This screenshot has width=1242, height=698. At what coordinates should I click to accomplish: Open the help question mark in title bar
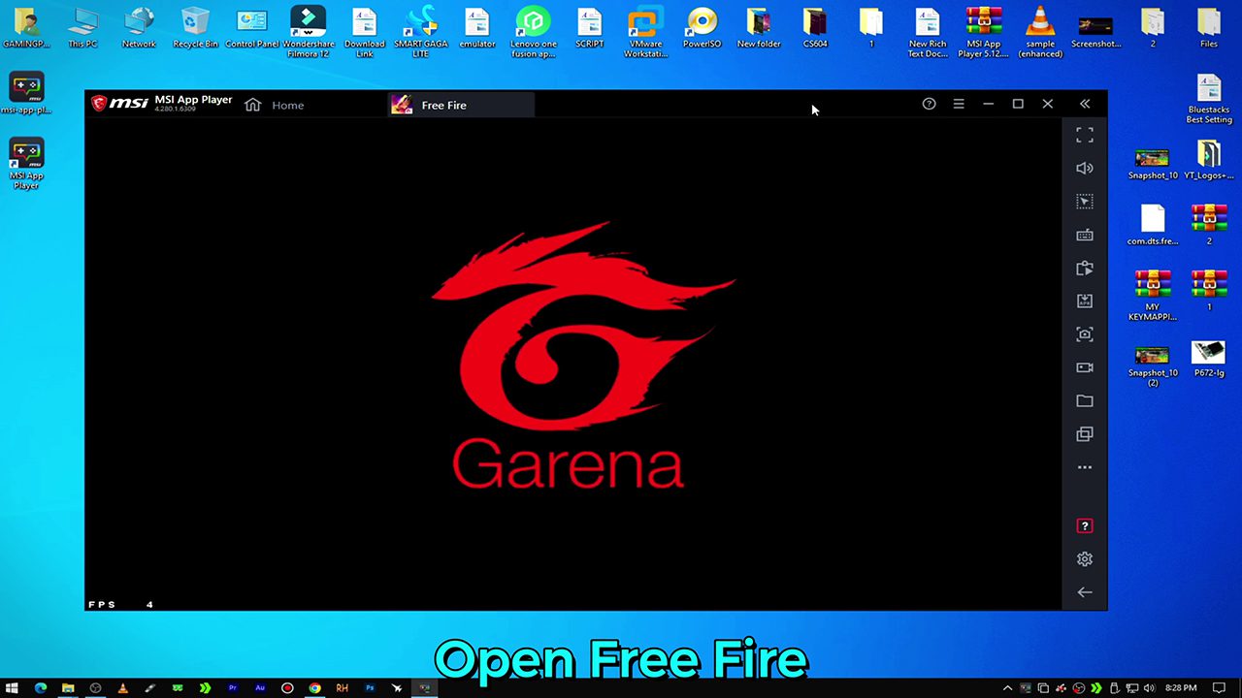[929, 104]
